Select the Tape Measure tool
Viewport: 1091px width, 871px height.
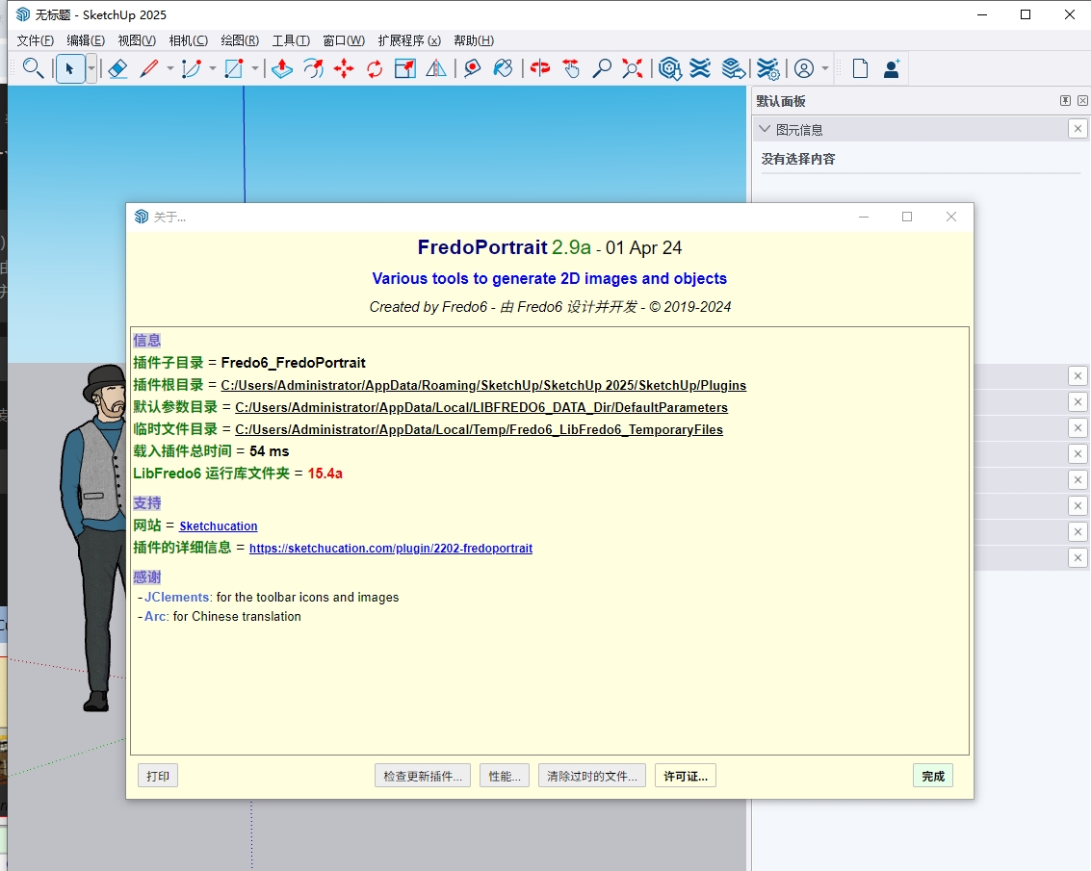[473, 68]
